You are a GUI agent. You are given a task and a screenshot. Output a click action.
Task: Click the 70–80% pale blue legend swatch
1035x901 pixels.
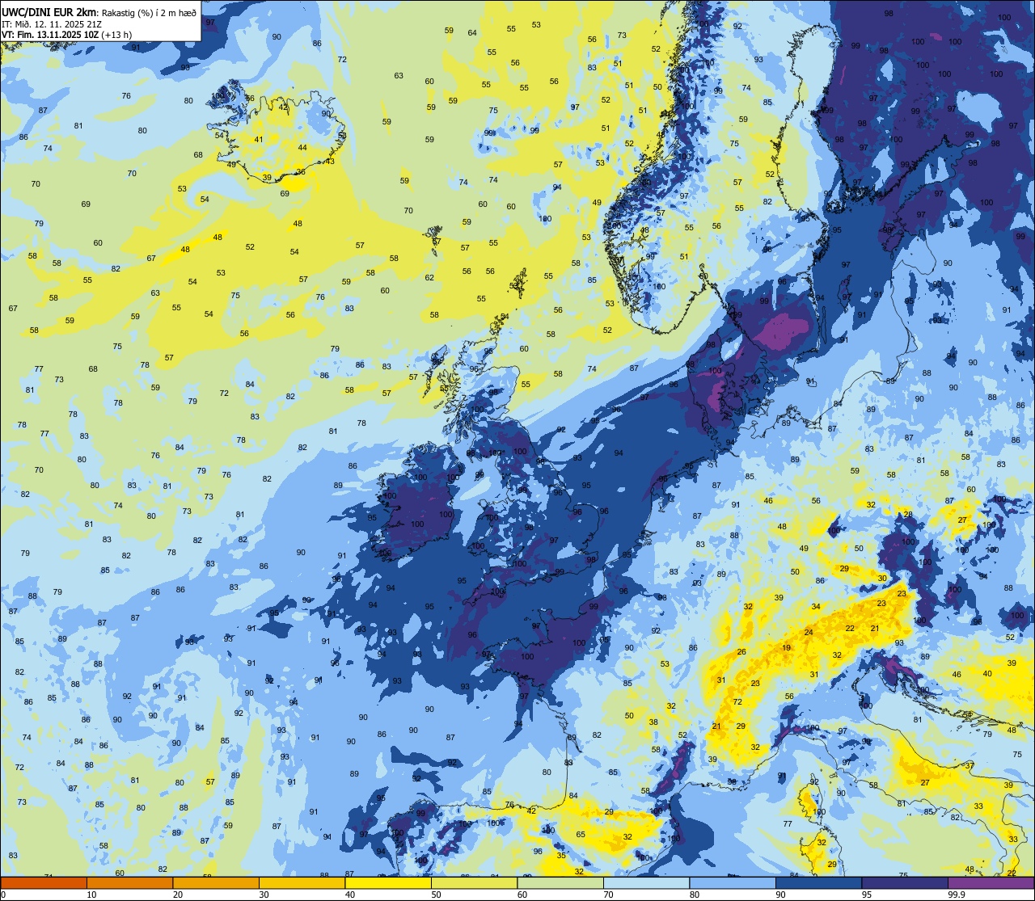click(x=646, y=882)
